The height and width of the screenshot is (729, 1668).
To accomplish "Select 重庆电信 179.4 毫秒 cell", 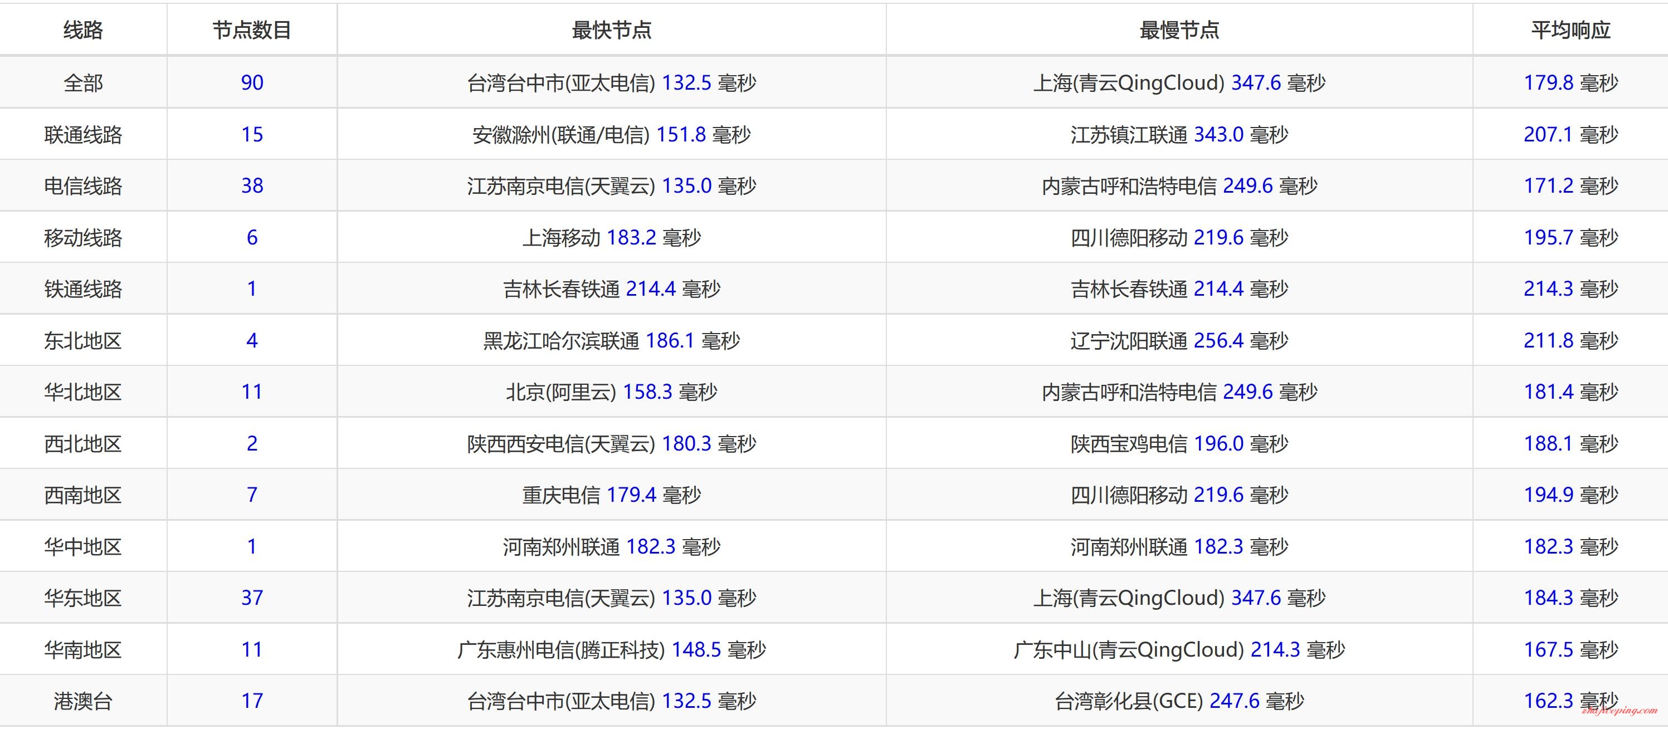I will tap(611, 495).
